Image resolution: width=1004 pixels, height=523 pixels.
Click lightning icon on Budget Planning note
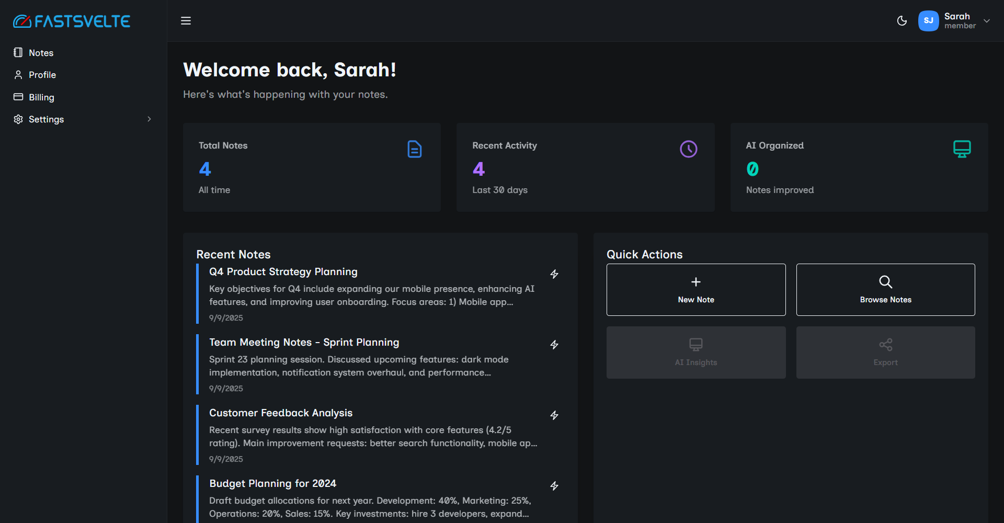tap(554, 486)
